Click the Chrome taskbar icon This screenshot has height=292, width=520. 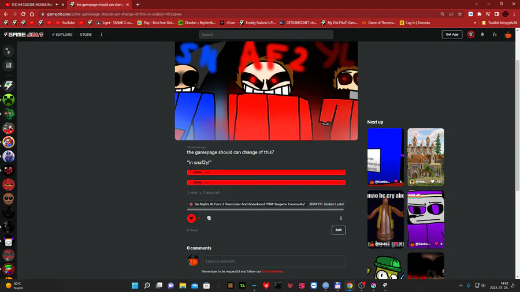(350, 286)
